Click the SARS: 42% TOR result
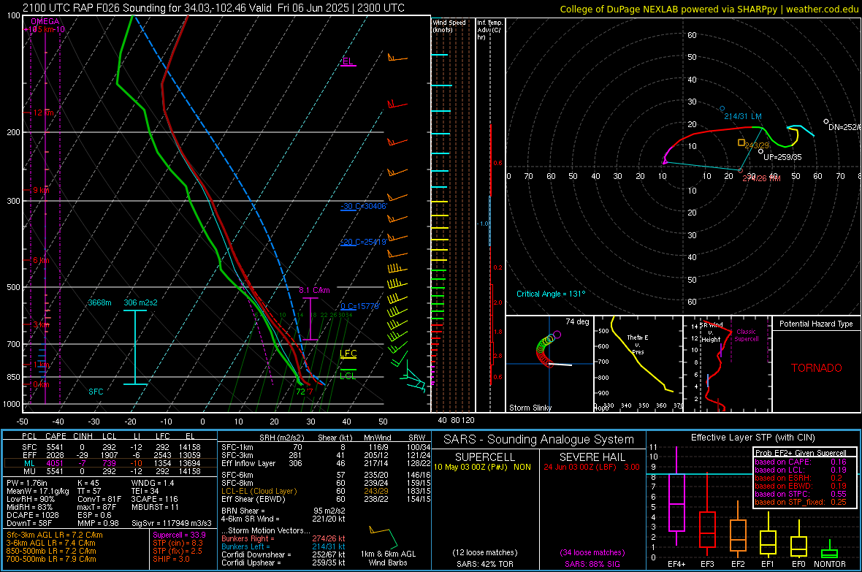 (x=485, y=564)
